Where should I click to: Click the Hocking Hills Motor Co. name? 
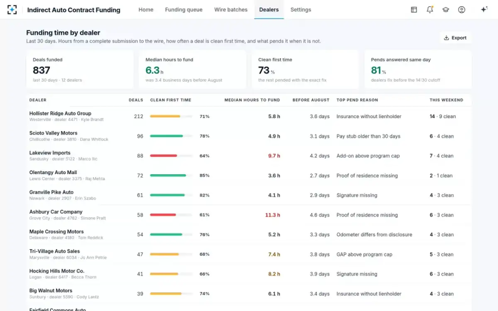[x=57, y=271]
